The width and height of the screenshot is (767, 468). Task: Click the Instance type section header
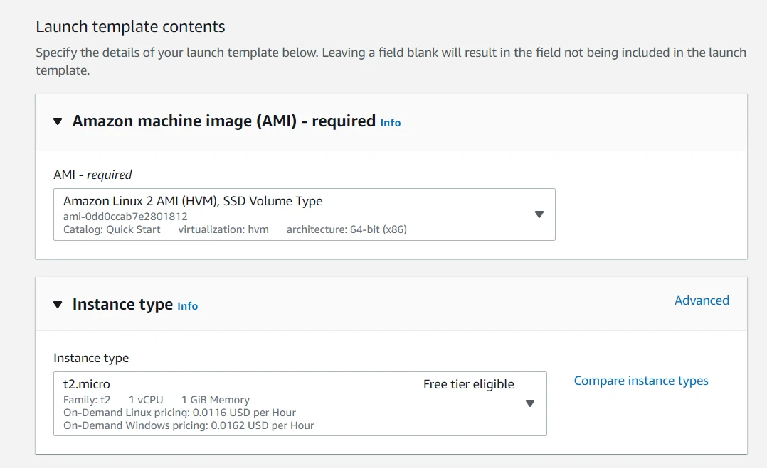tap(122, 304)
